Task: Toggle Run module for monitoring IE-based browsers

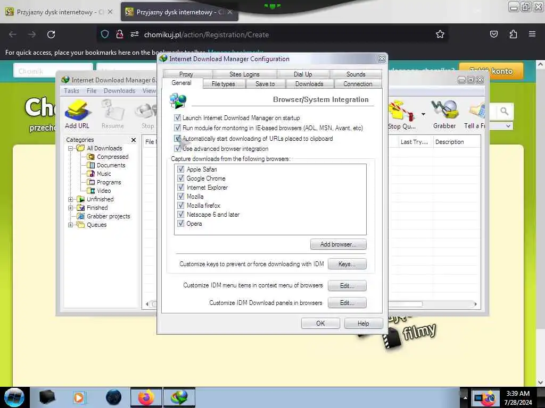Action: [x=178, y=127]
